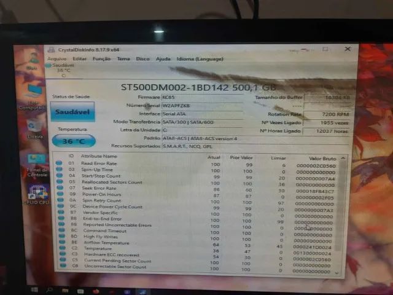Image resolution: width=393 pixels, height=295 pixels.
Task: Click the status circle of Power-On Hours
Action: (60, 194)
